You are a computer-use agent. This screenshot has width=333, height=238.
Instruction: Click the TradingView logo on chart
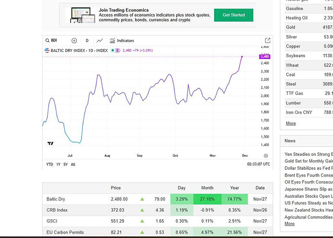[50, 143]
